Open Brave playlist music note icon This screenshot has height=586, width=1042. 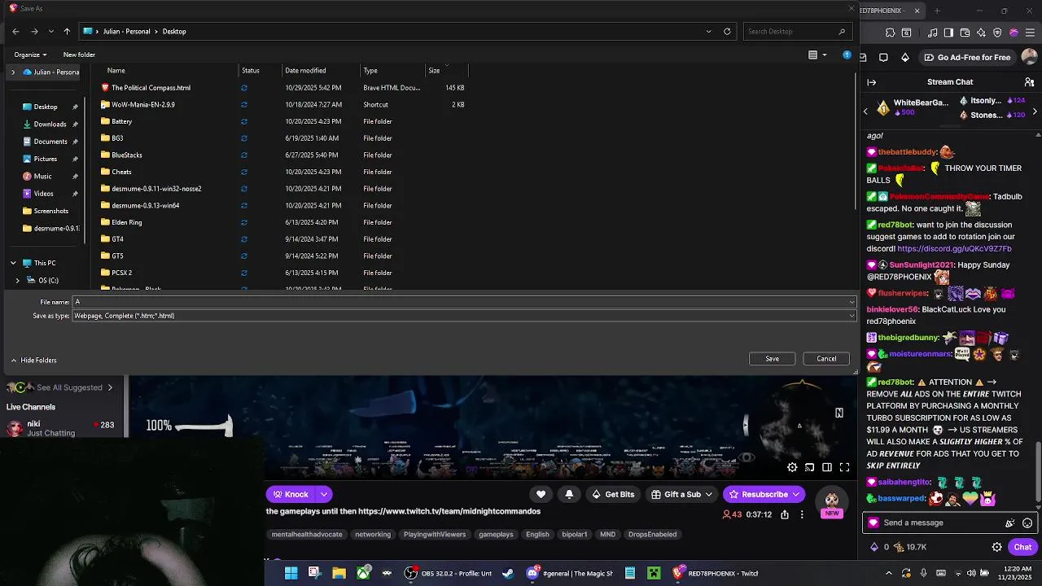[933, 33]
